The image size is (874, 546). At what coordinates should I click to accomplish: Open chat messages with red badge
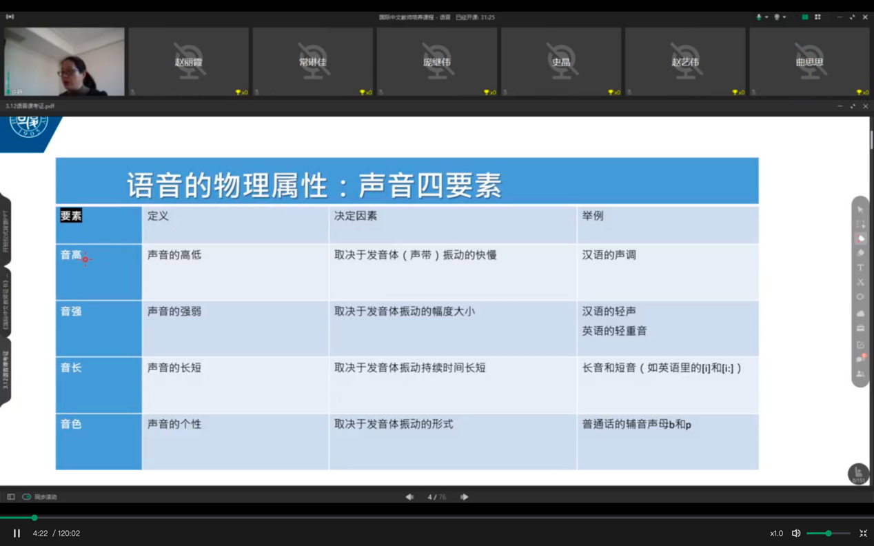pos(860,358)
